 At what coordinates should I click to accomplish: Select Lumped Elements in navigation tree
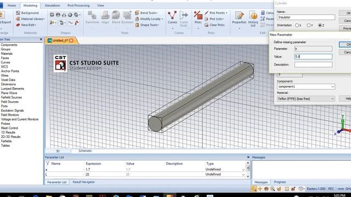(x=12, y=89)
